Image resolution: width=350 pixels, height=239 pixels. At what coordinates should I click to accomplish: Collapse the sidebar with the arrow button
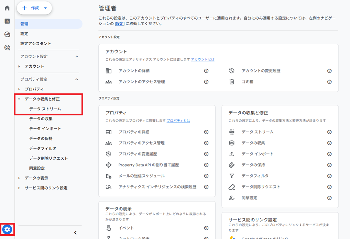75,232
